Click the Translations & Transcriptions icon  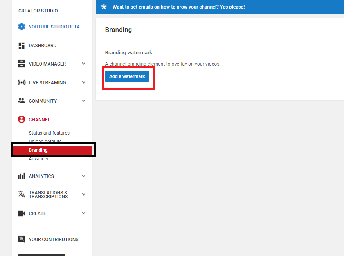22,194
